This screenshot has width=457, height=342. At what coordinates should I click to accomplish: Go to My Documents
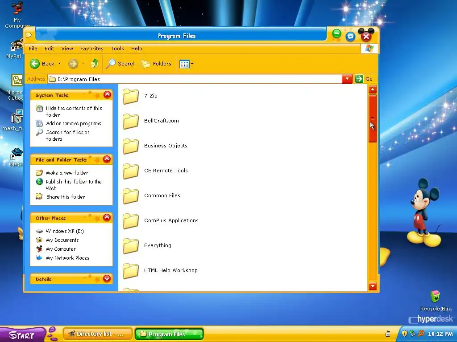[58, 240]
